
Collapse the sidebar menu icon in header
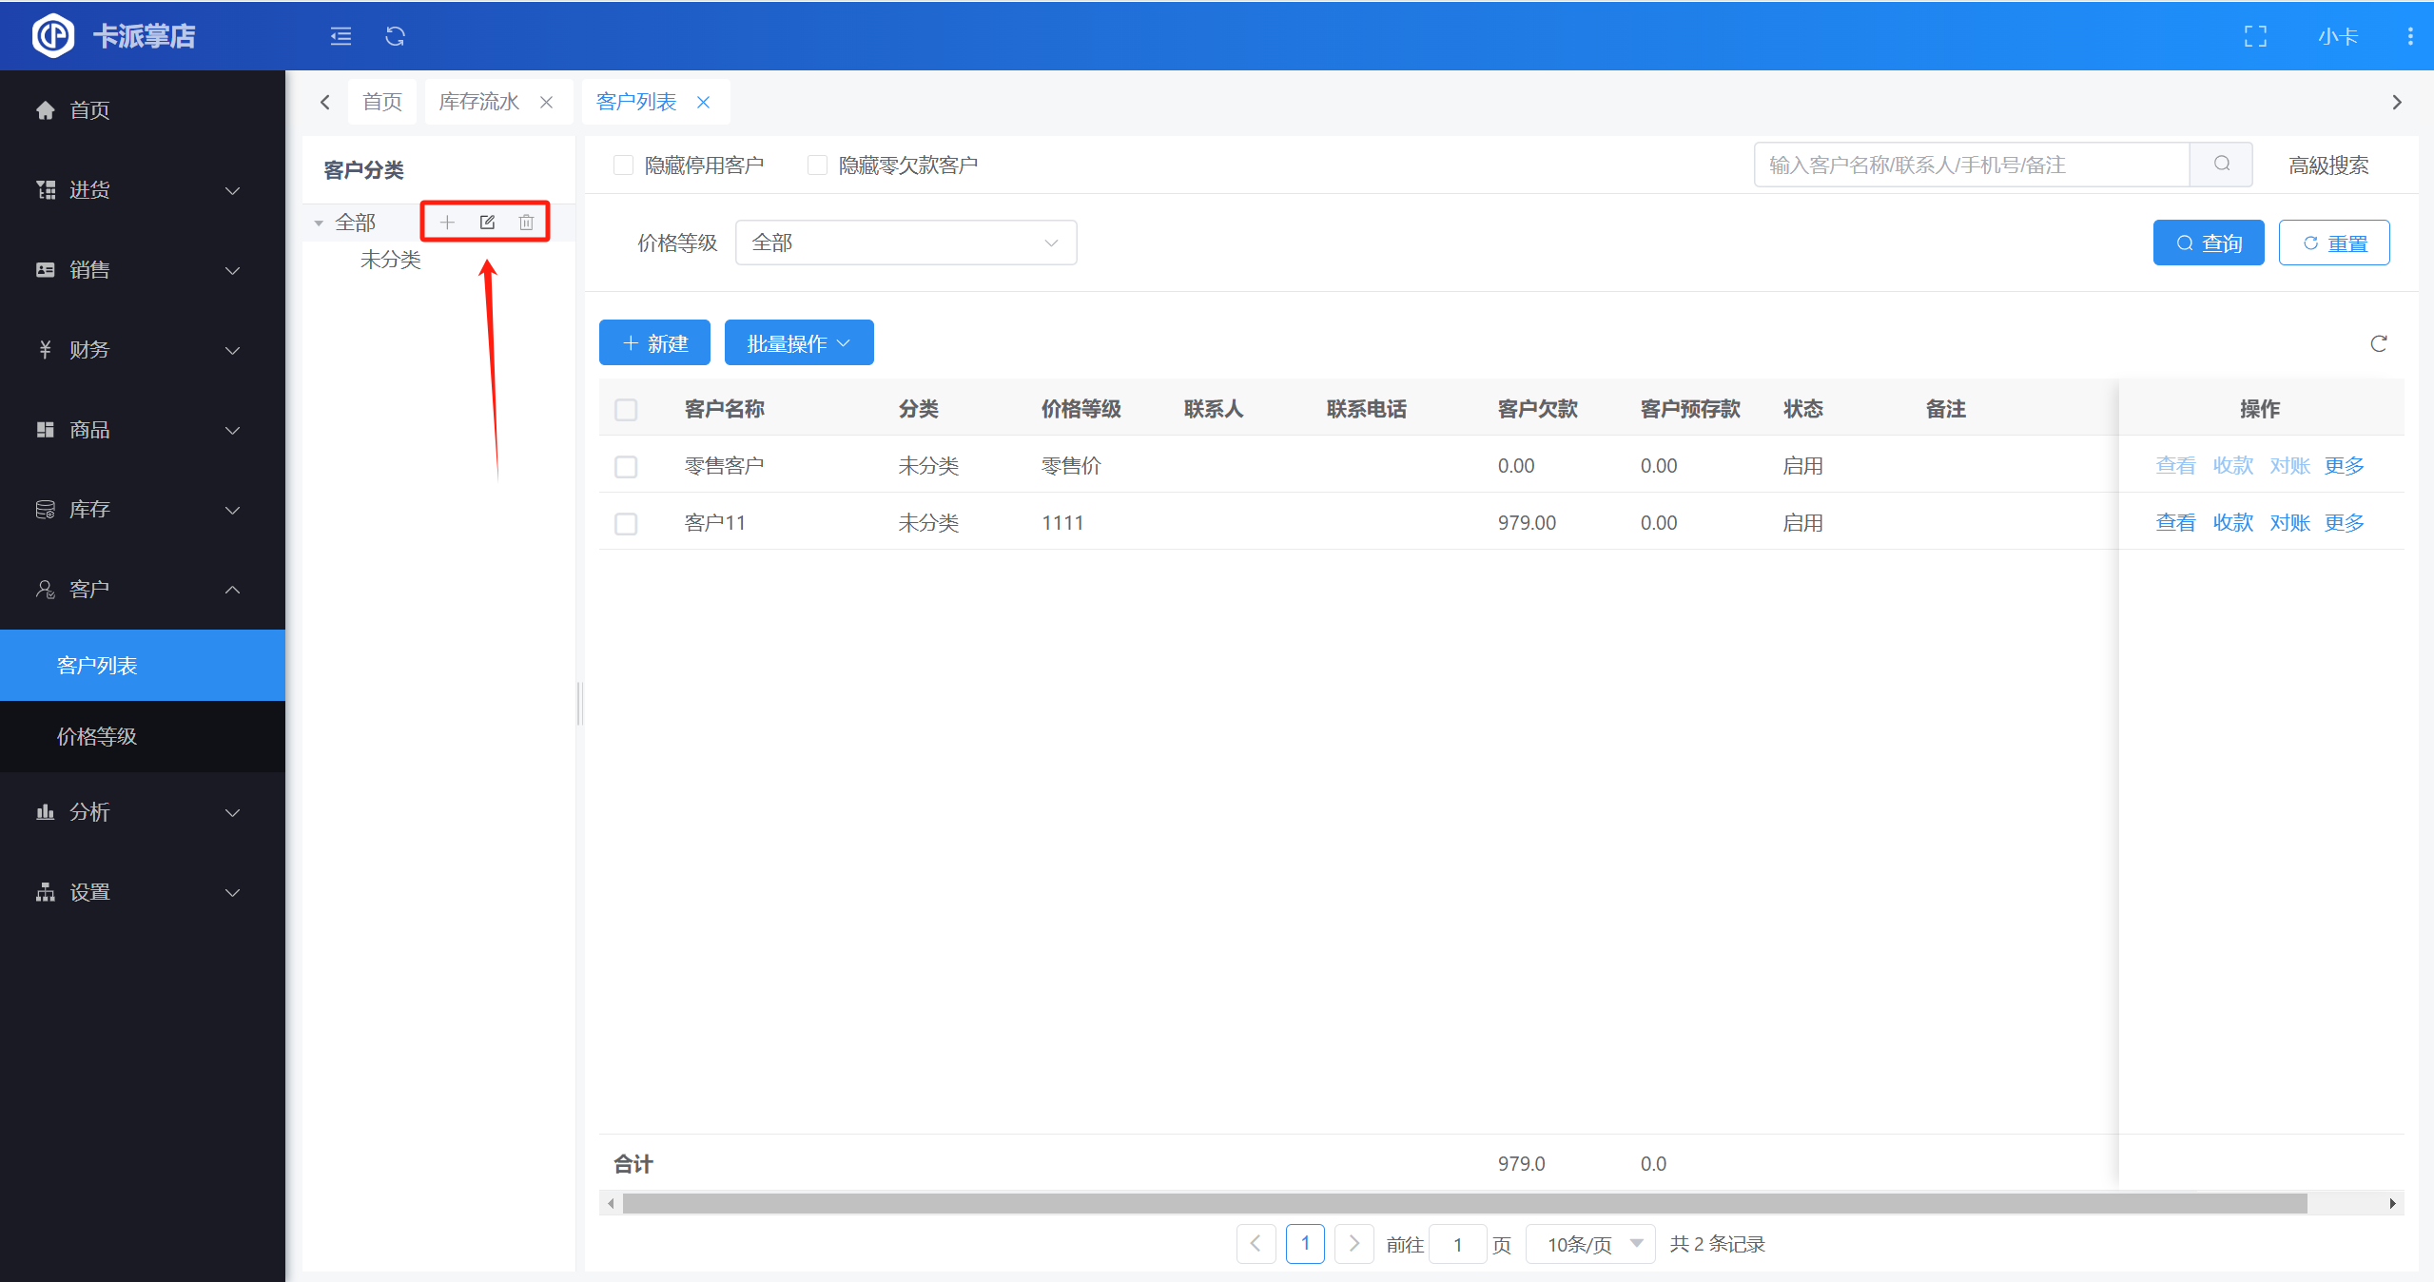[x=341, y=36]
